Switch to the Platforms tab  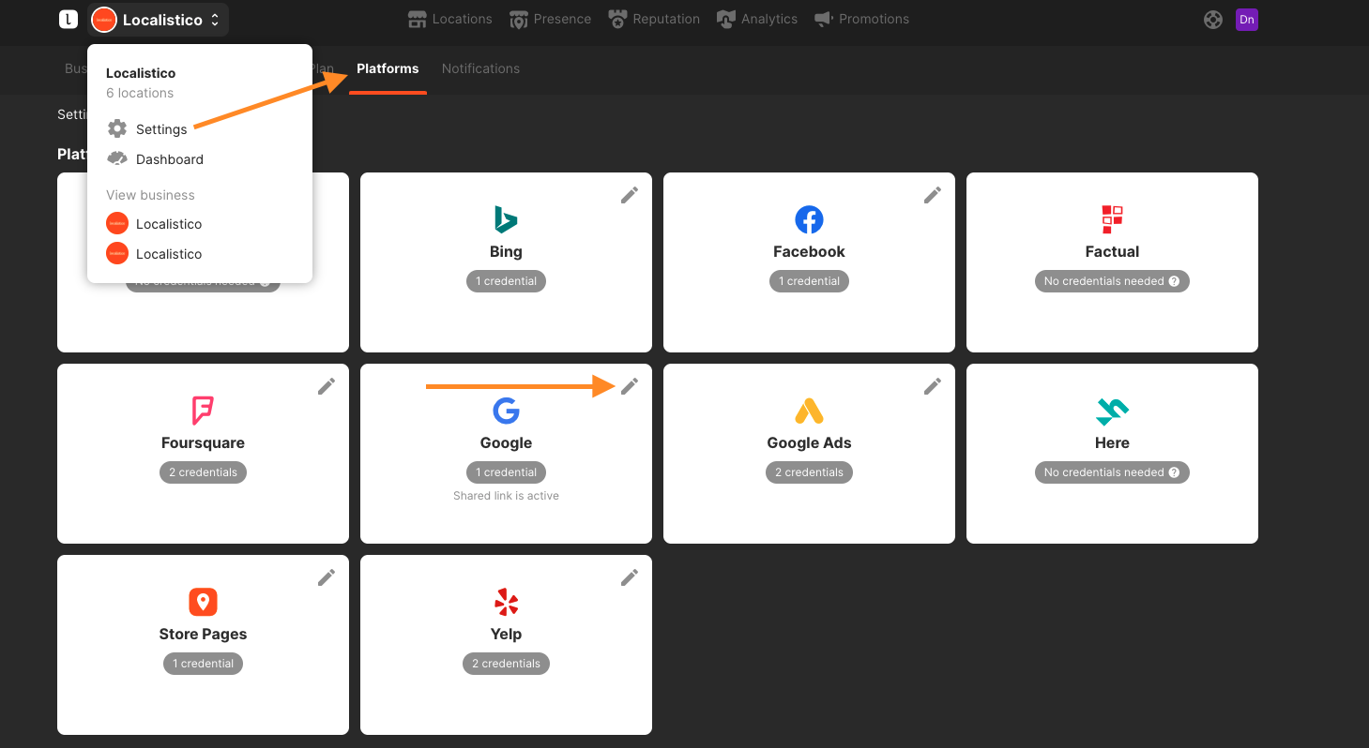[x=388, y=68]
